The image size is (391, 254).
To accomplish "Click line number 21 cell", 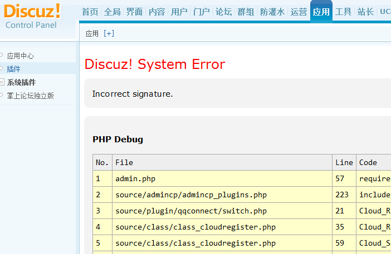I will tap(344, 211).
